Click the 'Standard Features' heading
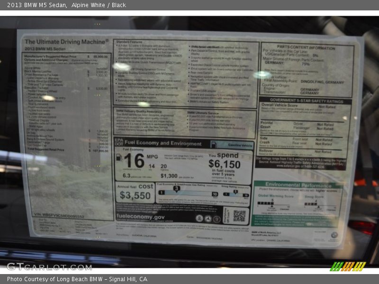The image size is (379, 284). [x=129, y=42]
